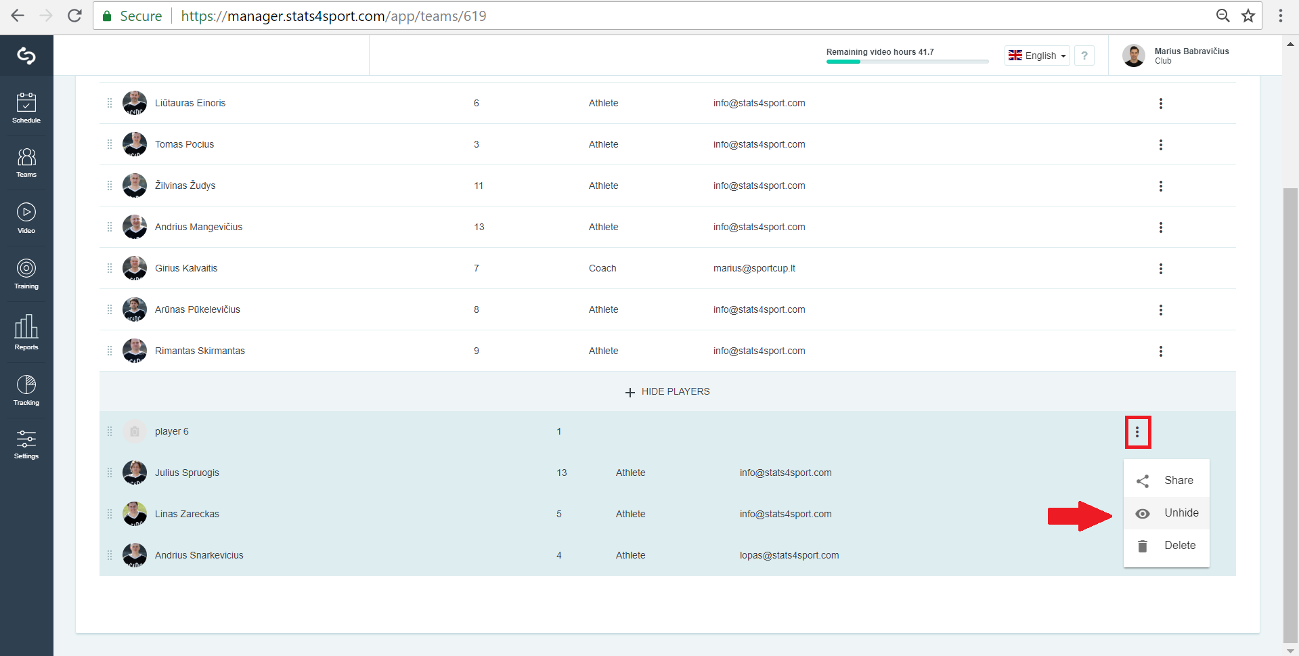Select the Andrius Snarkevicius name

(x=199, y=555)
